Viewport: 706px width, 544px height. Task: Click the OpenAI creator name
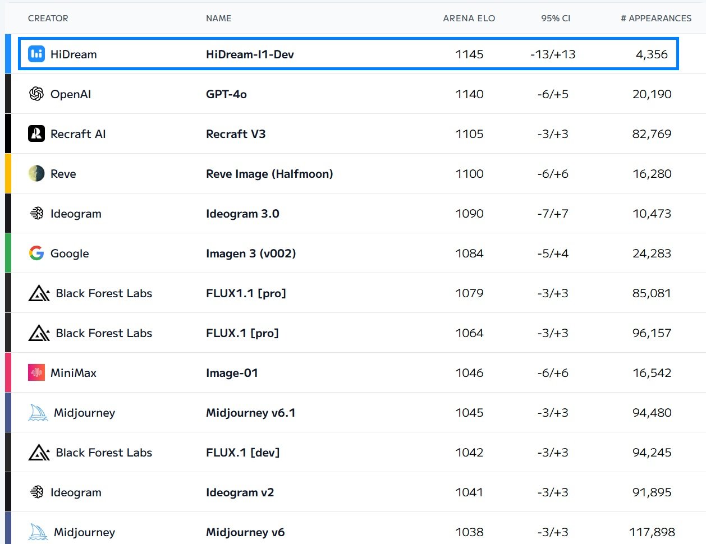point(71,94)
